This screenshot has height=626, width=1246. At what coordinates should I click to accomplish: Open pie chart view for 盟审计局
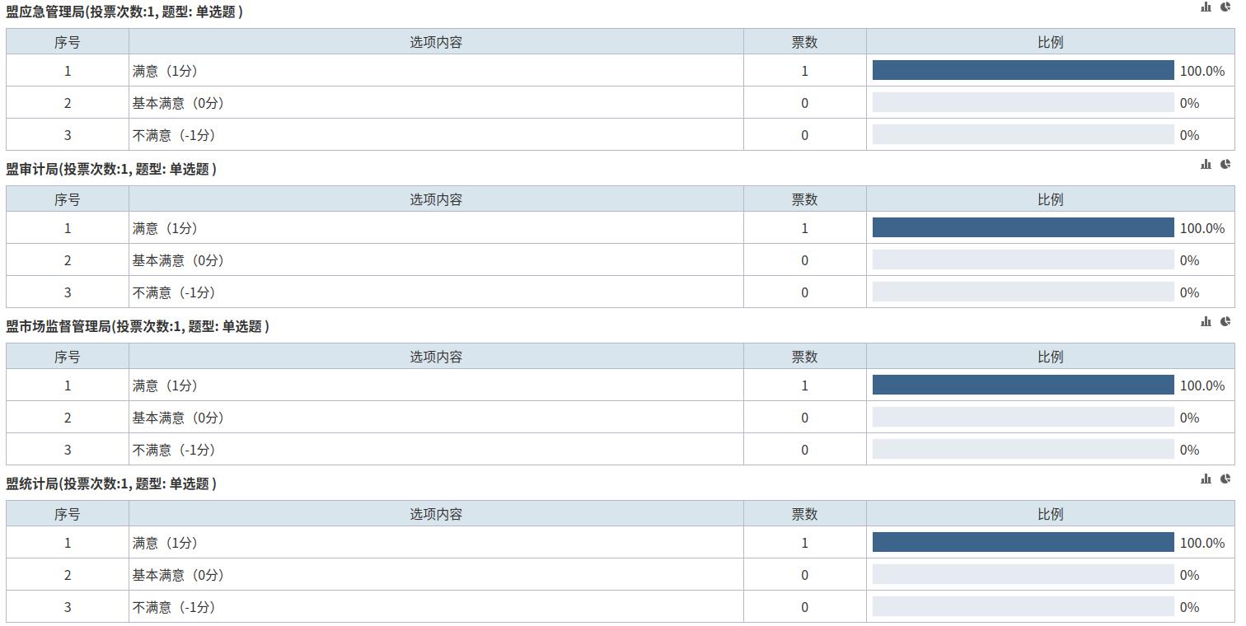1225,165
